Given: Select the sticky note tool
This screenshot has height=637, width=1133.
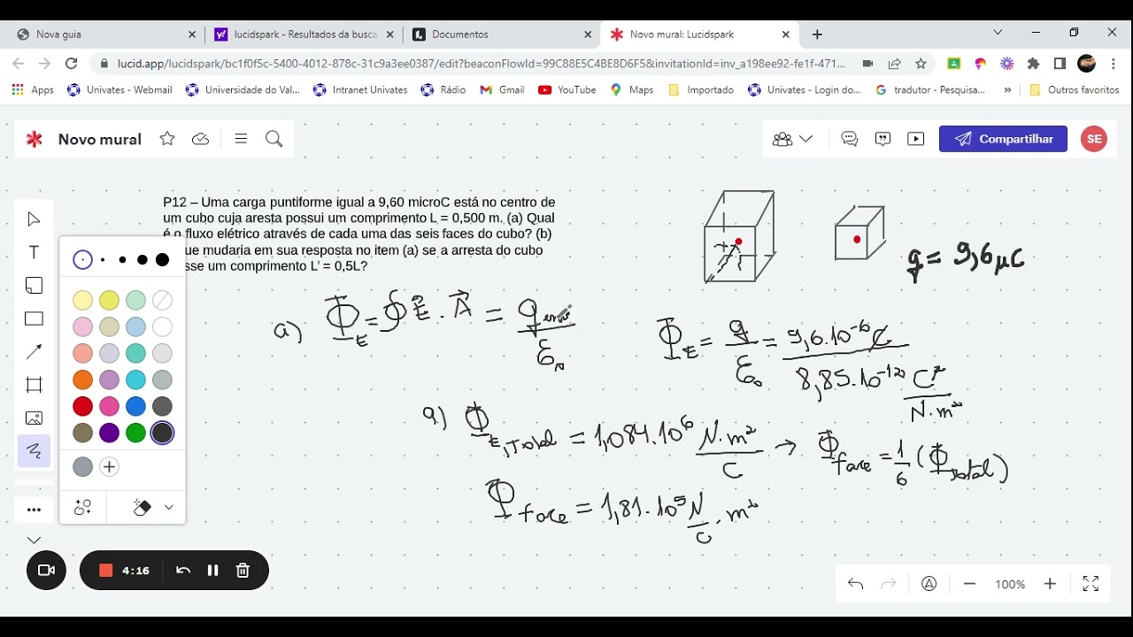Looking at the screenshot, I should 34,286.
